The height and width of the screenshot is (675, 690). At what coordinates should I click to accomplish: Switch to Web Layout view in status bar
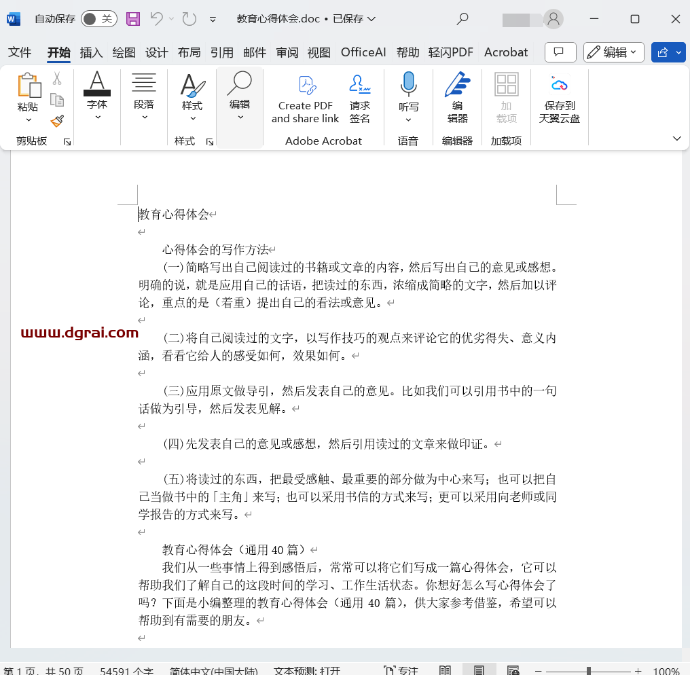[513, 670]
